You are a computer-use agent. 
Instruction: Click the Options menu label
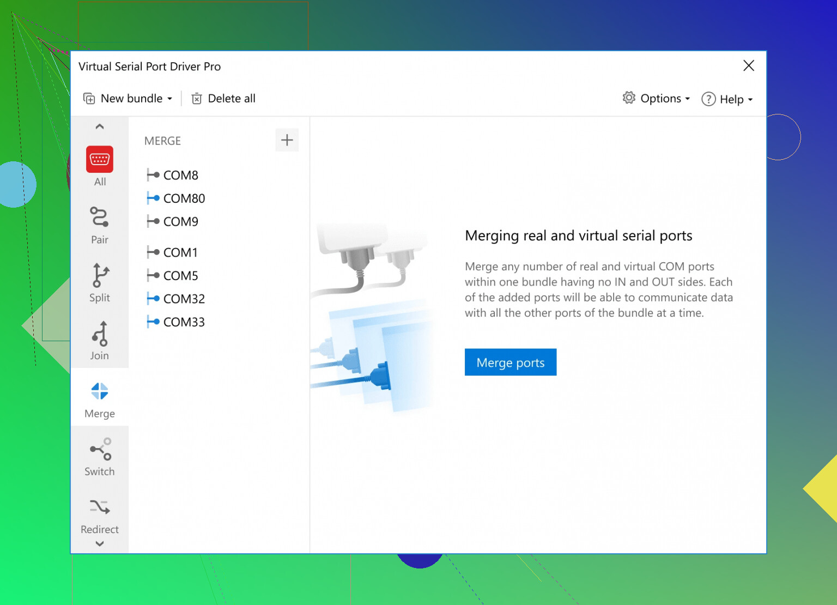tap(661, 99)
